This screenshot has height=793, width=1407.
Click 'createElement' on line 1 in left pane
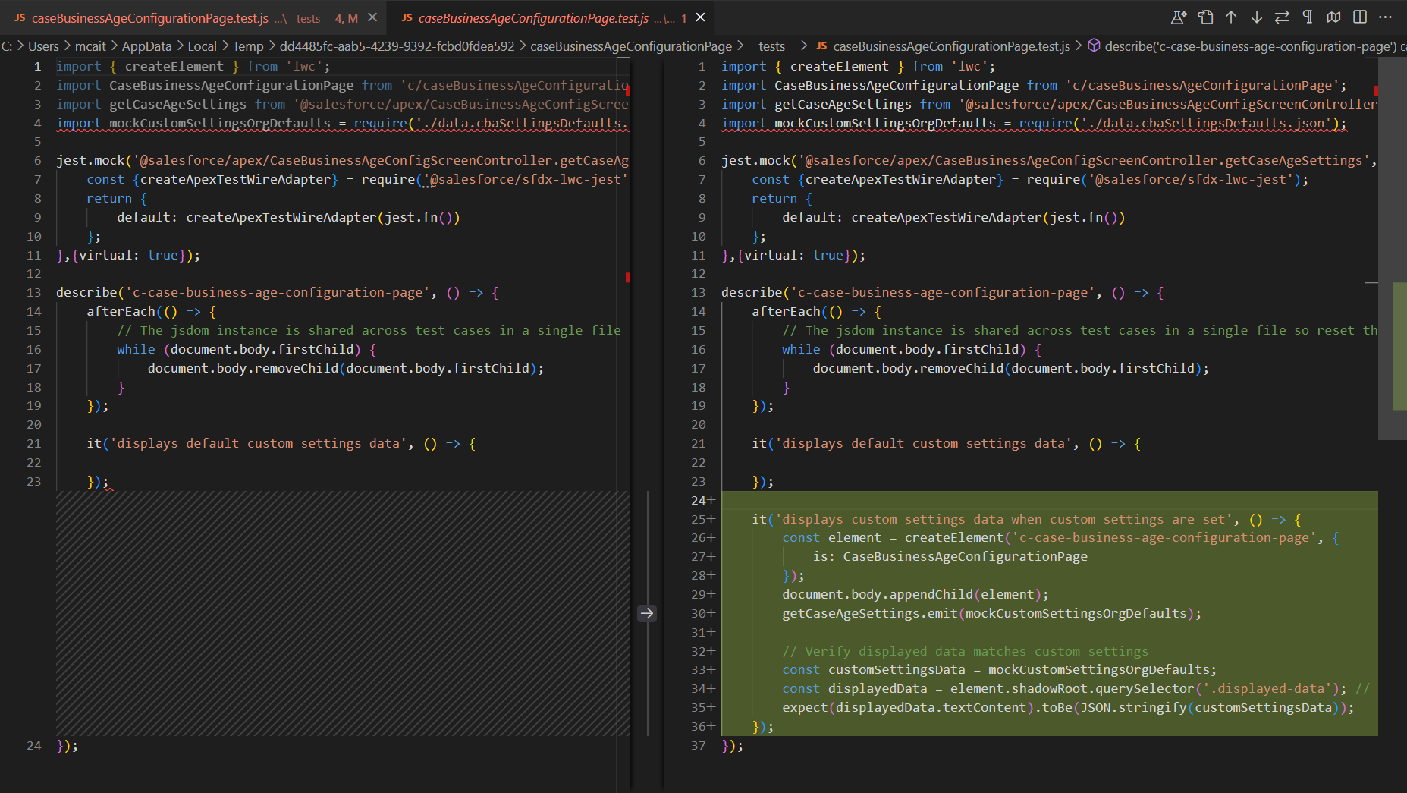pyautogui.click(x=174, y=66)
